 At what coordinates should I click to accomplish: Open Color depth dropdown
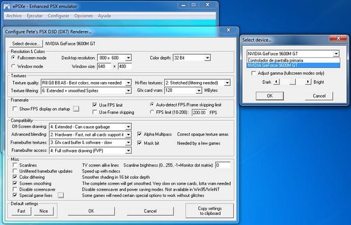pos(208,58)
